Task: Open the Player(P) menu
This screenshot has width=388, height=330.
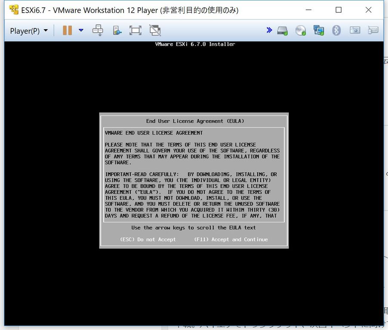Action: click(x=29, y=31)
